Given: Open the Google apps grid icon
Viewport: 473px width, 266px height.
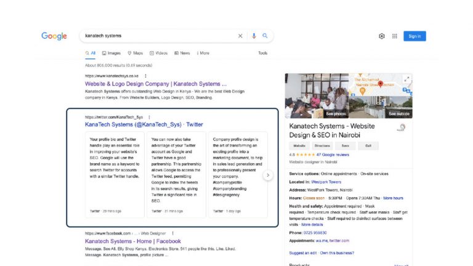Looking at the screenshot, I should coord(395,36).
